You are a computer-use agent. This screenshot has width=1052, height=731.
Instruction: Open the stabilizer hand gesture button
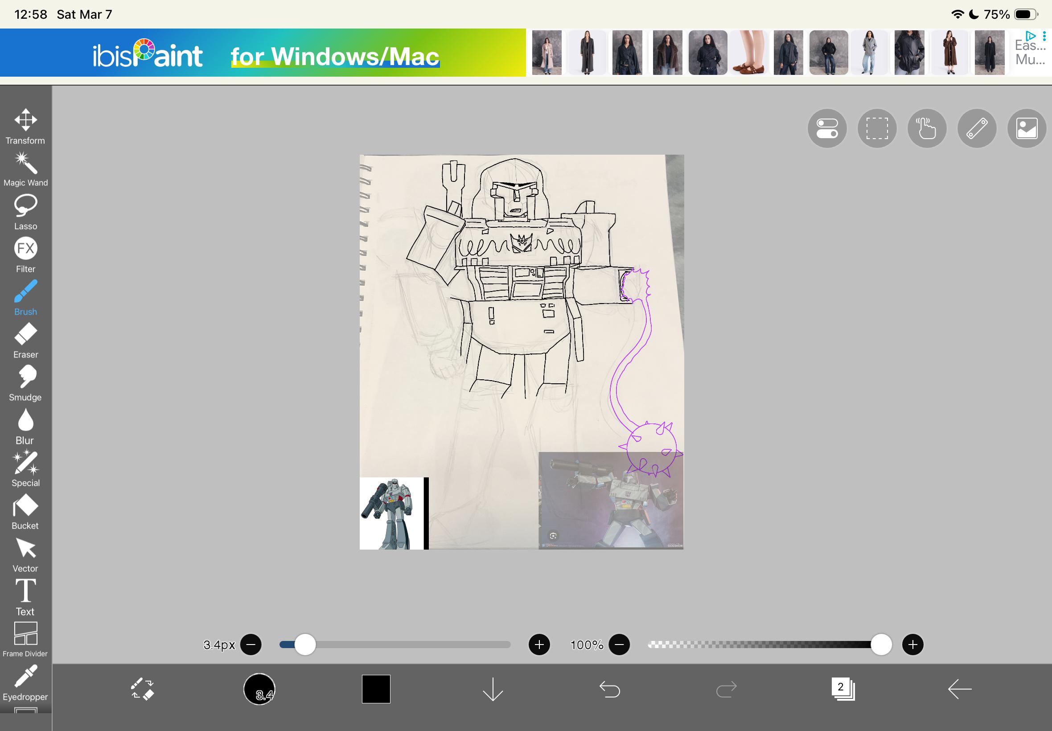pyautogui.click(x=927, y=128)
